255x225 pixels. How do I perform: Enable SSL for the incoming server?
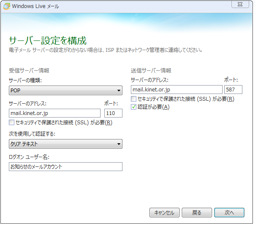11,123
